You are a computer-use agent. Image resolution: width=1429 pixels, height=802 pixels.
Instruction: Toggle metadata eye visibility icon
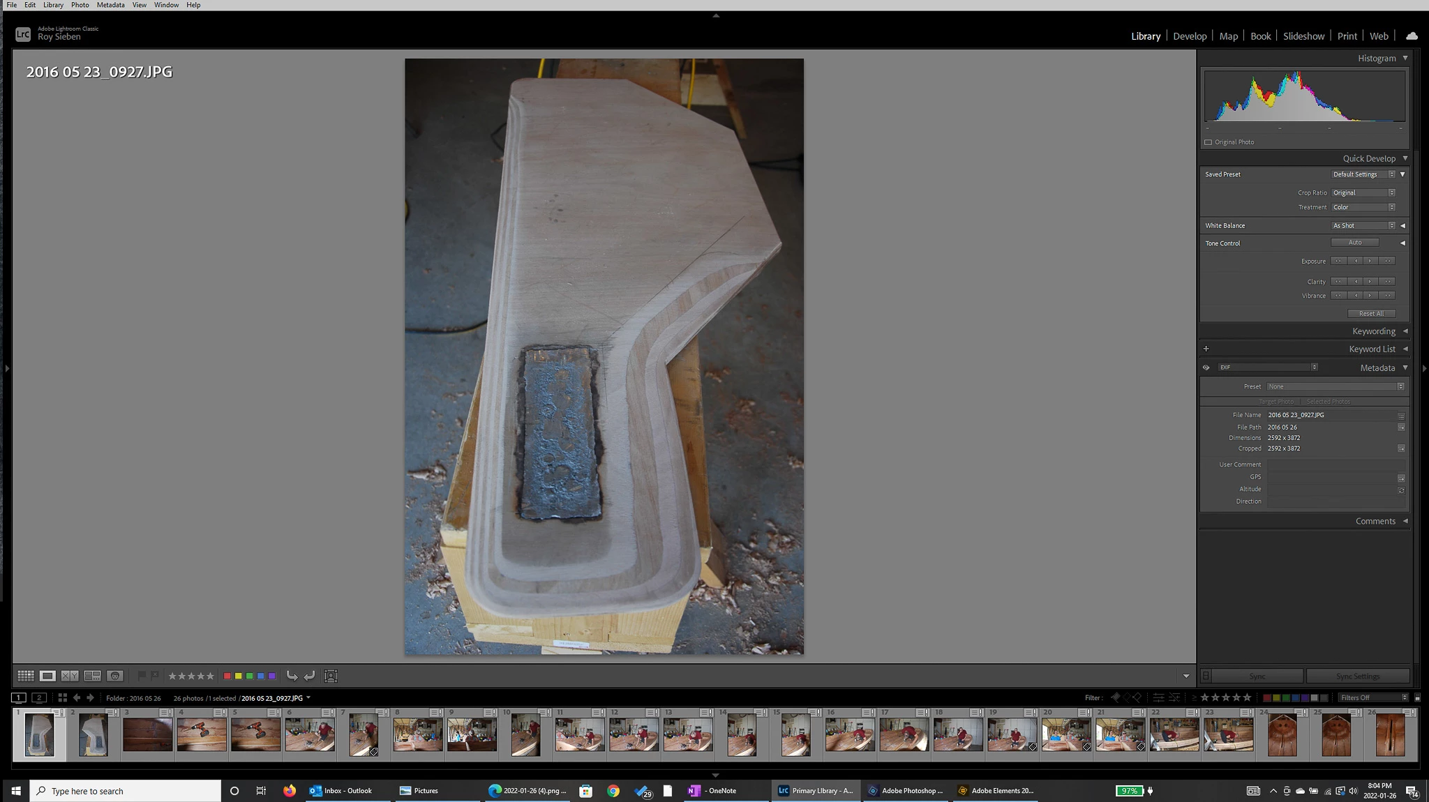click(x=1206, y=368)
